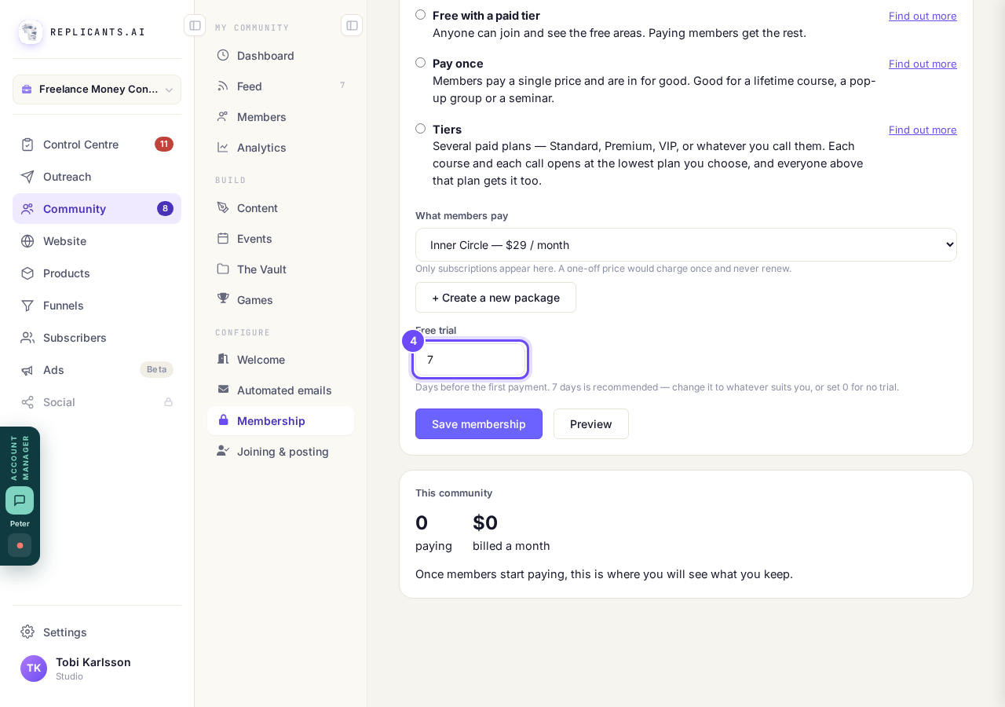
Task: Click the Control Centre badge showing 11
Action: point(164,145)
